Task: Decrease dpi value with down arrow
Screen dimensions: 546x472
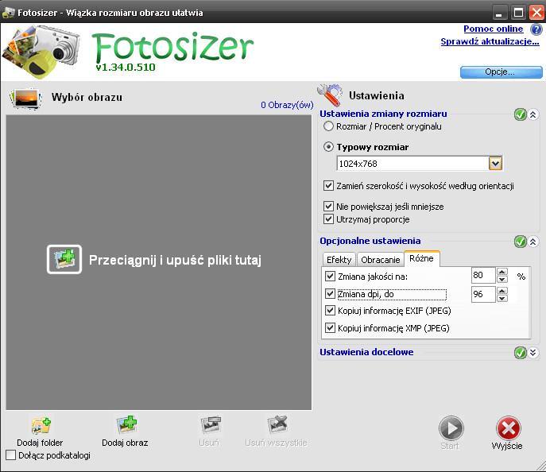Action: pyautogui.click(x=502, y=298)
